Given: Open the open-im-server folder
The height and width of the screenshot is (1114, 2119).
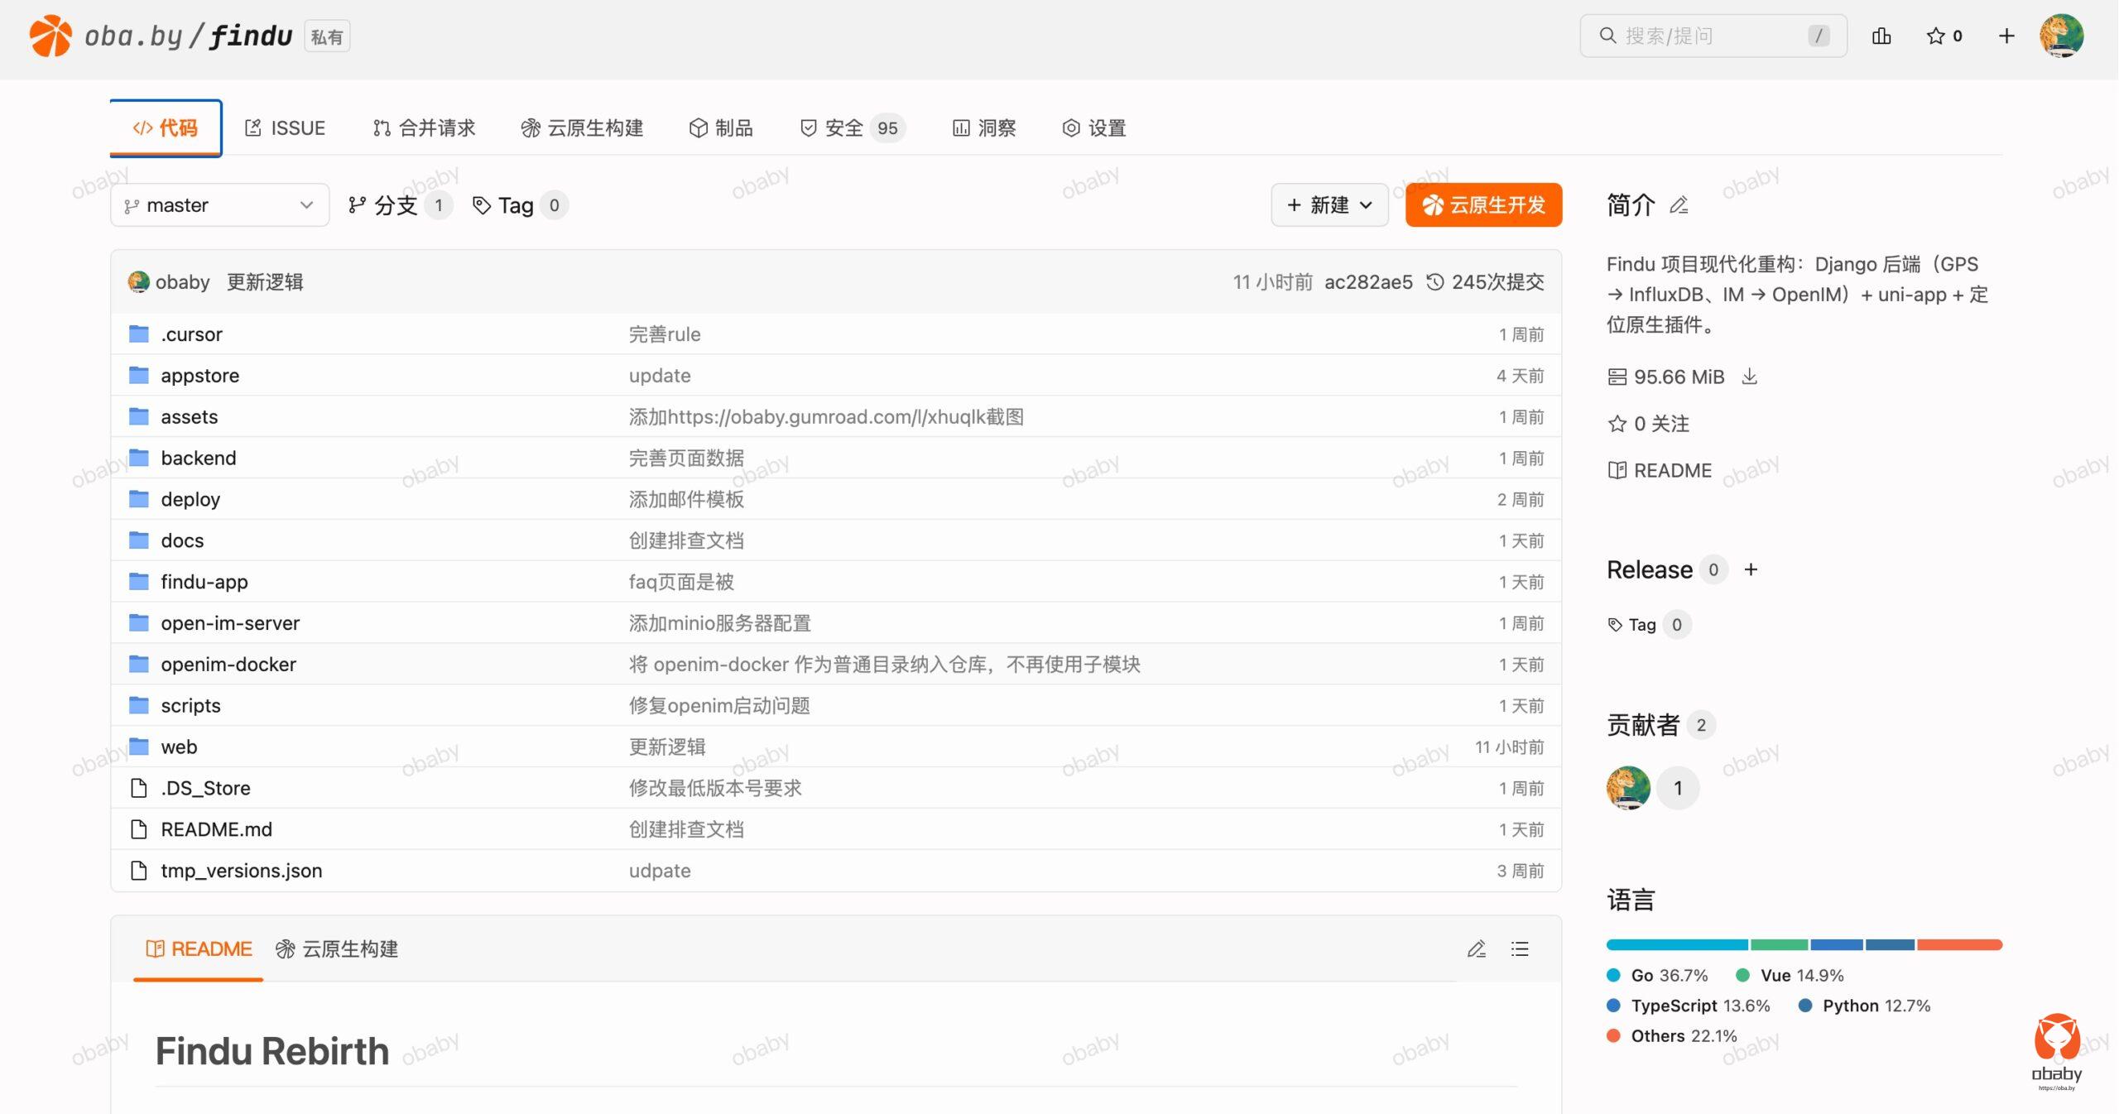Looking at the screenshot, I should 230,623.
